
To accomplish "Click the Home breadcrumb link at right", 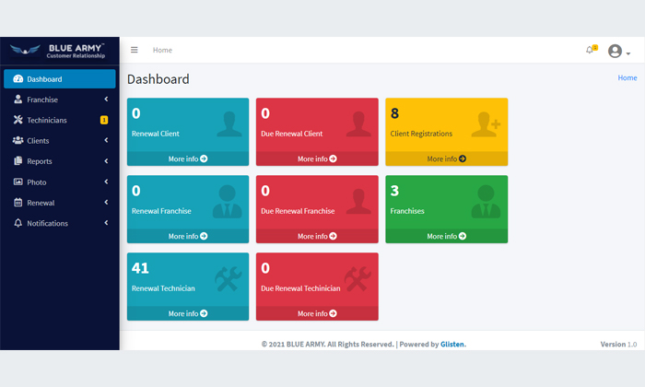I will [627, 78].
